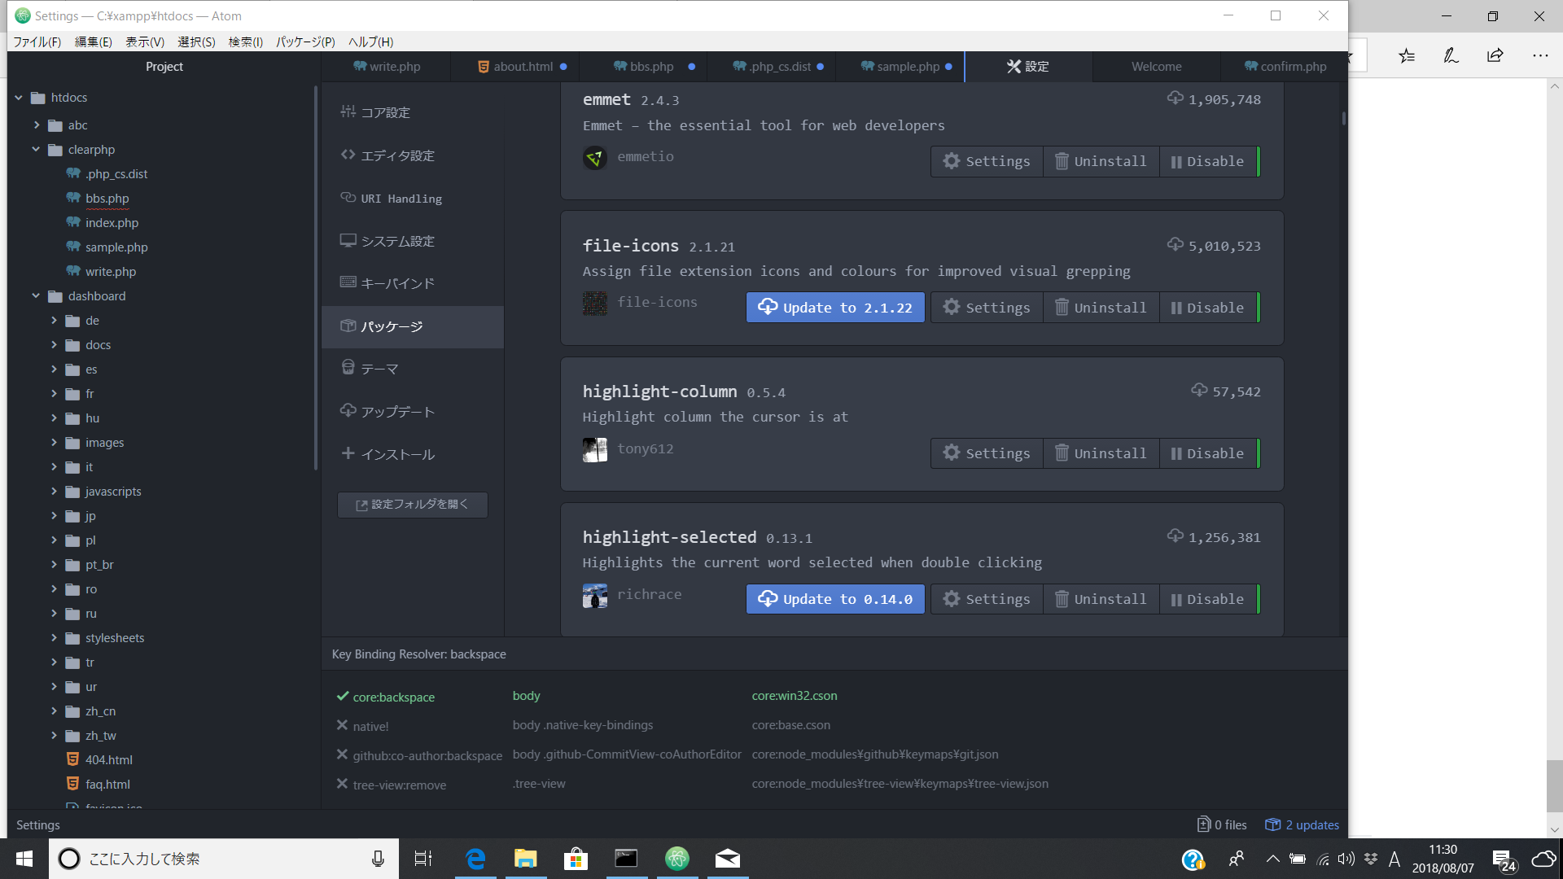1563x879 pixels.
Task: Open URI Handling settings
Action: point(401,198)
